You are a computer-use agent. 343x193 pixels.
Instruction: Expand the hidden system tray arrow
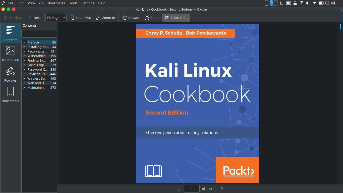click(x=315, y=3)
